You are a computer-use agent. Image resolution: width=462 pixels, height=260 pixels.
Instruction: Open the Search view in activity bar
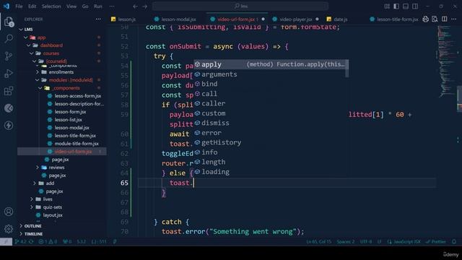pyautogui.click(x=9, y=38)
